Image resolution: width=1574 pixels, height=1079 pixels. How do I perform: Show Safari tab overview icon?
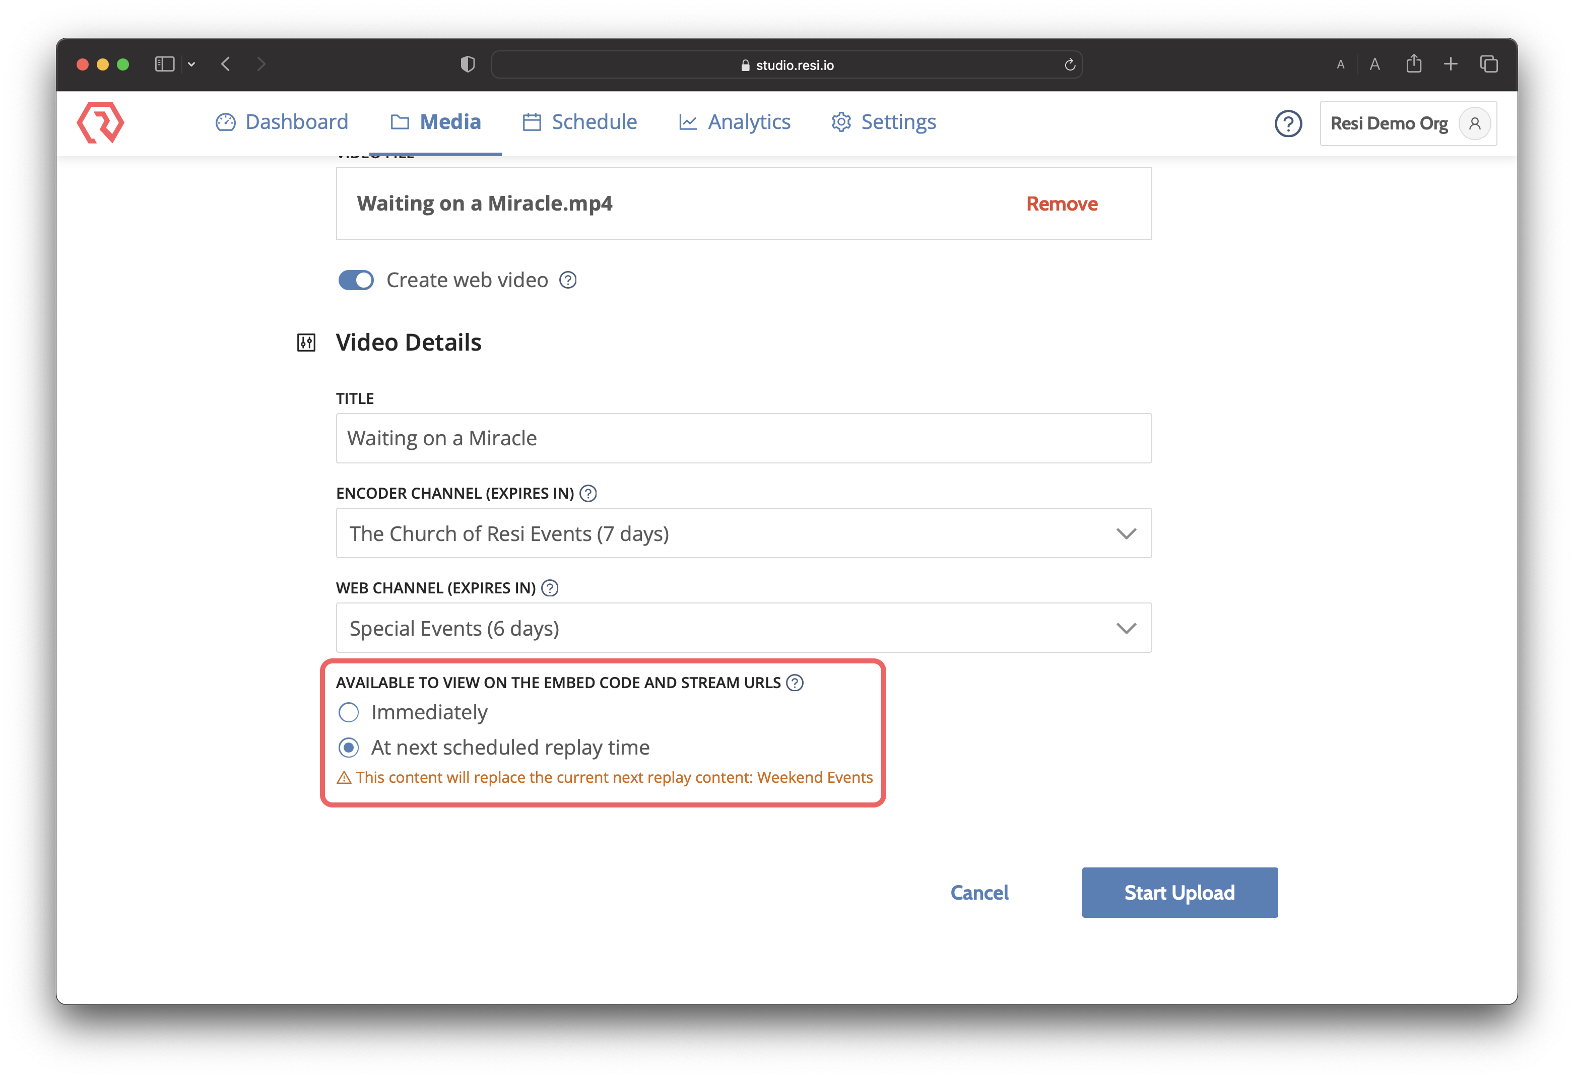(x=1489, y=64)
